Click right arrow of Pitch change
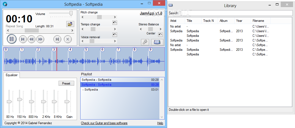This screenshot has width=295, height=128. (115, 17)
